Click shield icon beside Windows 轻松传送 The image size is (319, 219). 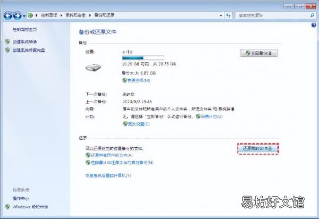coord(7,207)
